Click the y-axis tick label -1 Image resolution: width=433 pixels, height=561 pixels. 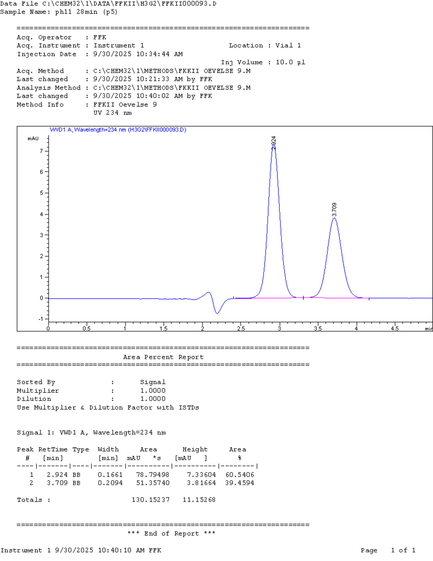(41, 319)
